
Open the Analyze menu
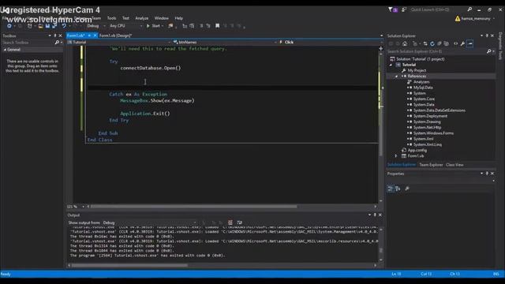(x=142, y=18)
